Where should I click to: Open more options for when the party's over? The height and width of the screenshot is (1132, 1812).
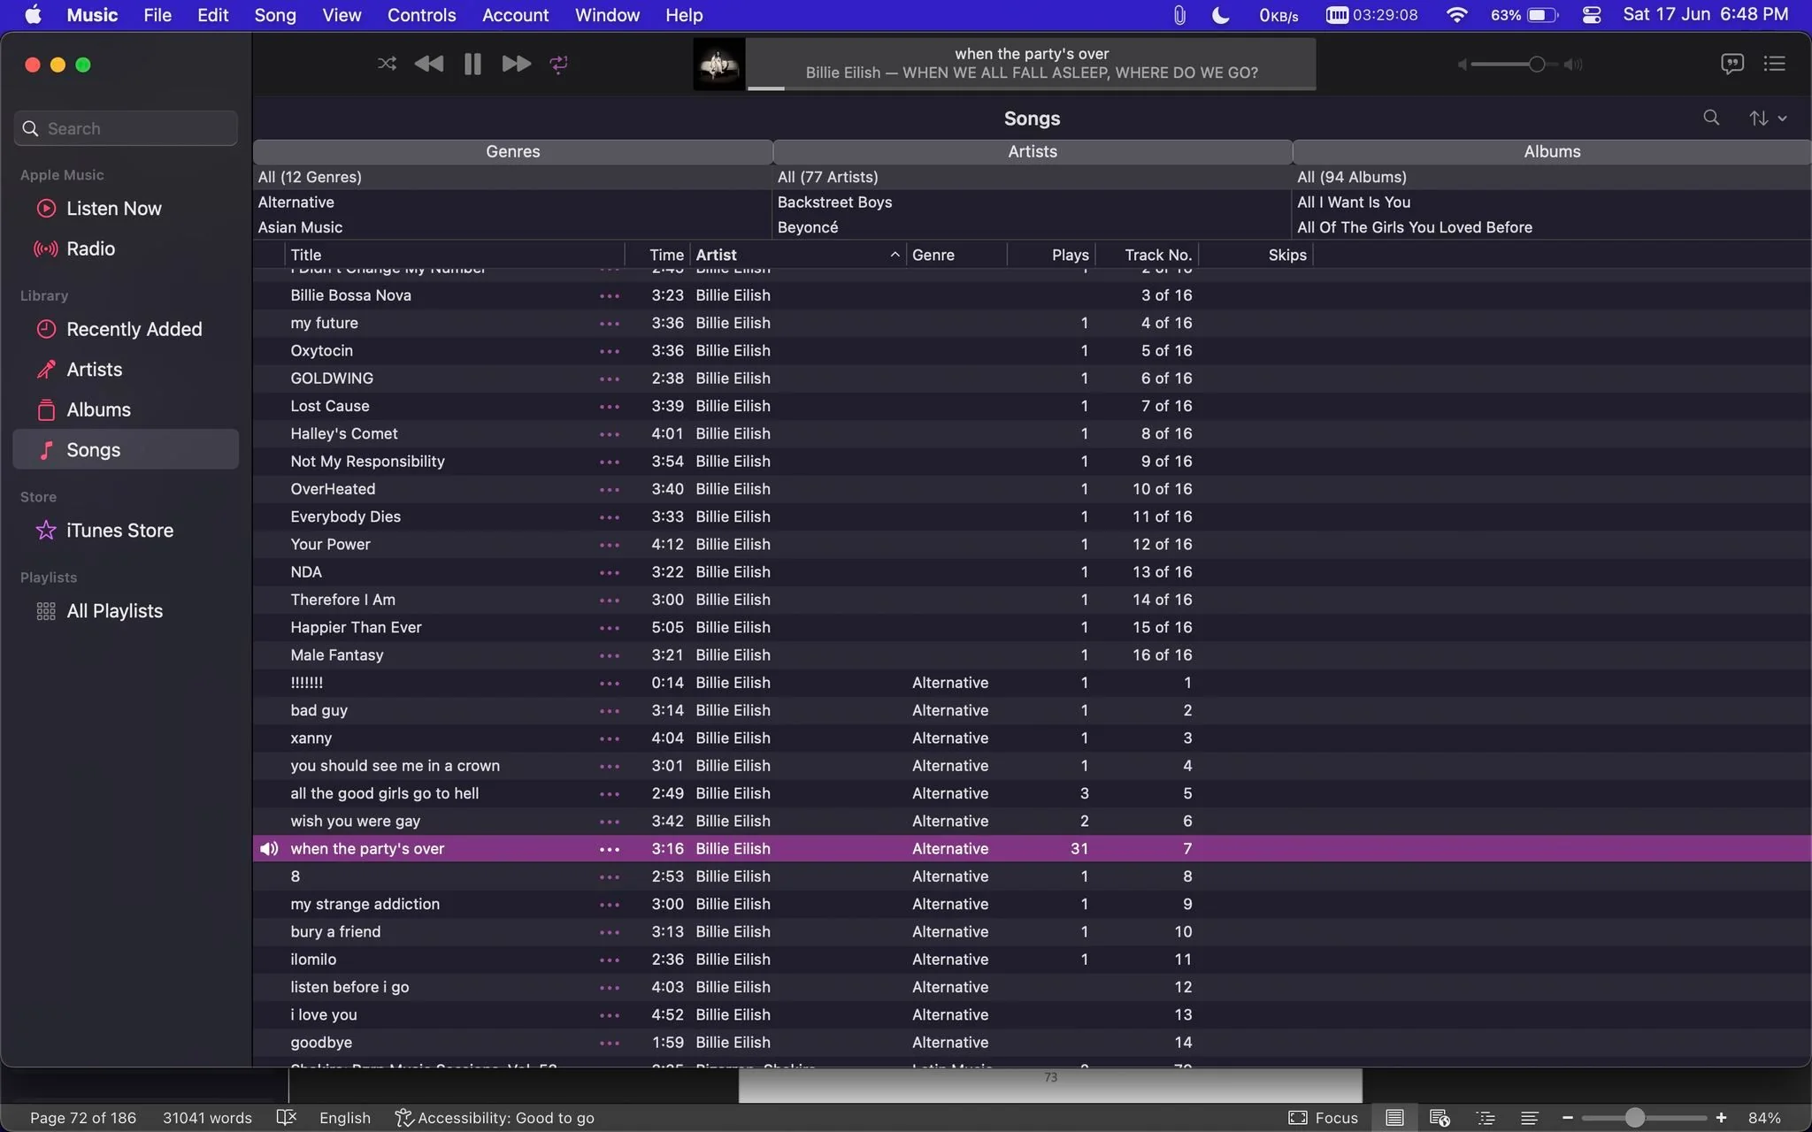pos(610,849)
